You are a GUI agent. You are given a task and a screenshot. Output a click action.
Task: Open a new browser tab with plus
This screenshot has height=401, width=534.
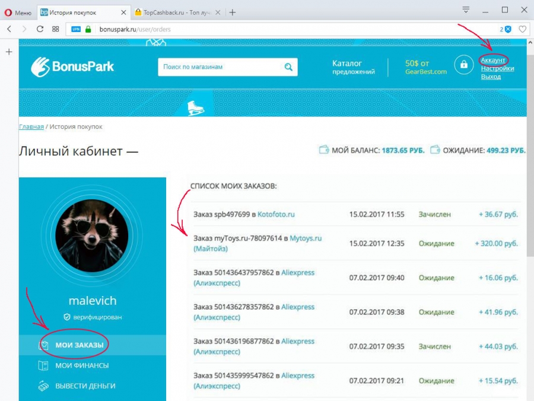click(x=233, y=12)
